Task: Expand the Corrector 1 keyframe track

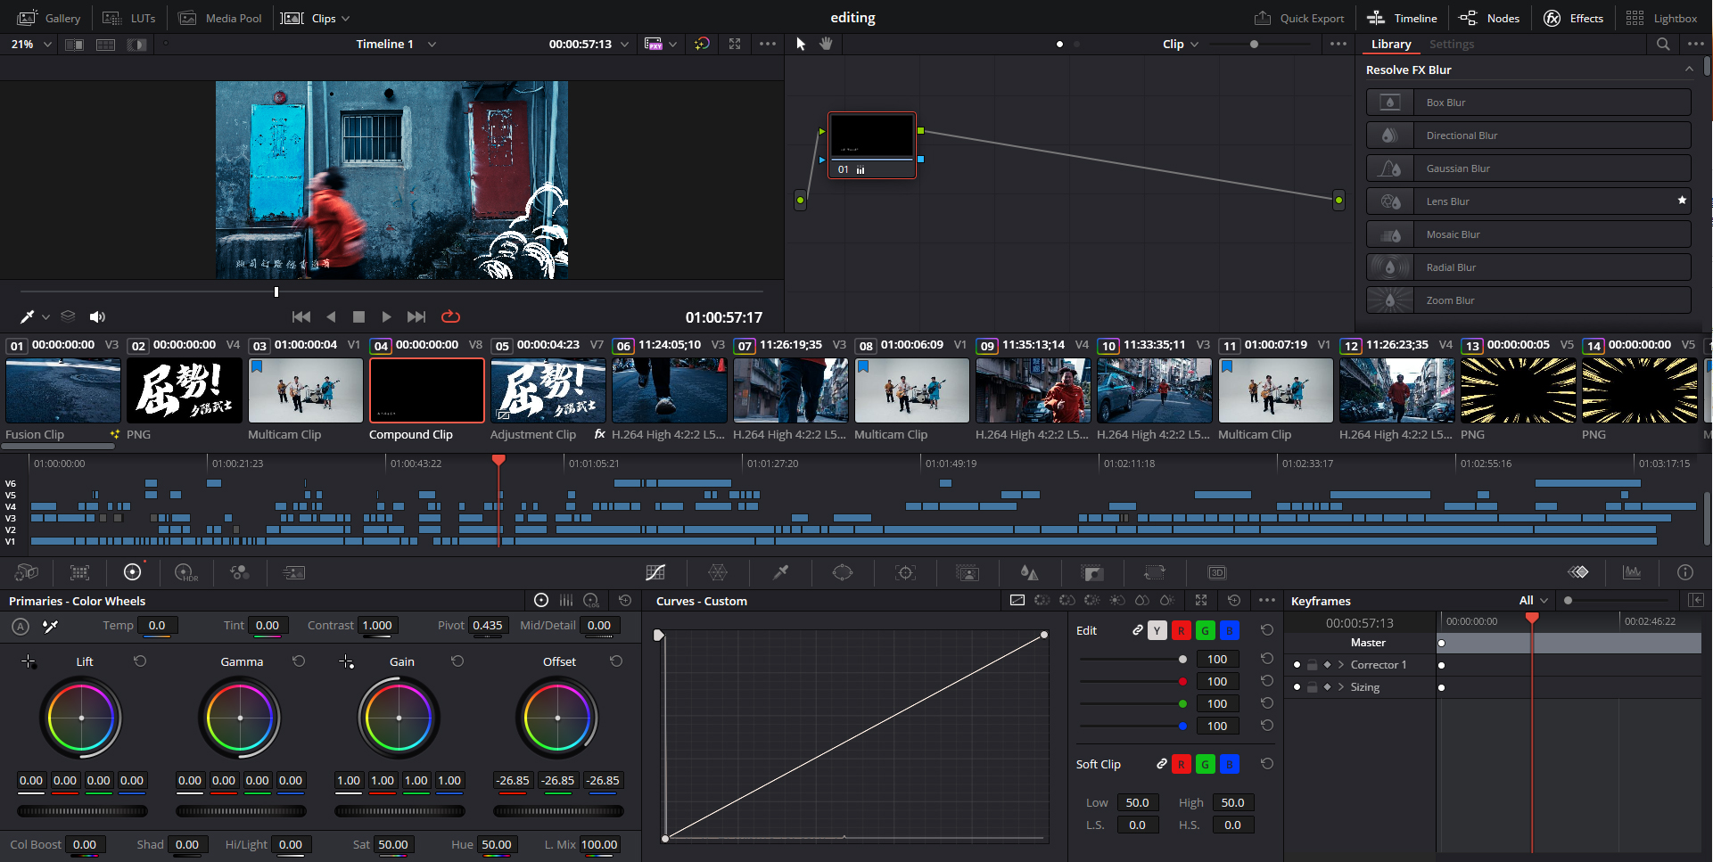Action: [x=1341, y=665]
